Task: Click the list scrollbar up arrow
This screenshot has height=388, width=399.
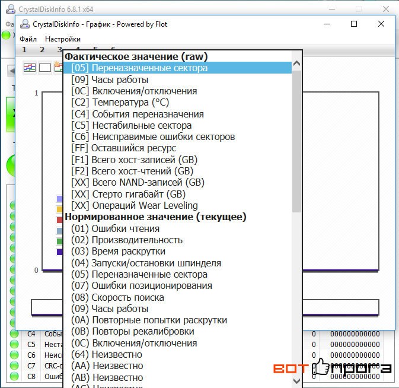Action: click(296, 63)
